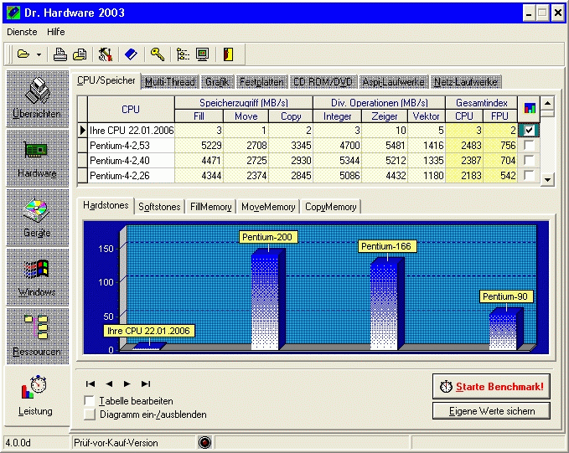This screenshot has height=453, width=569.
Task: Open the Dienste menu
Action: point(22,32)
